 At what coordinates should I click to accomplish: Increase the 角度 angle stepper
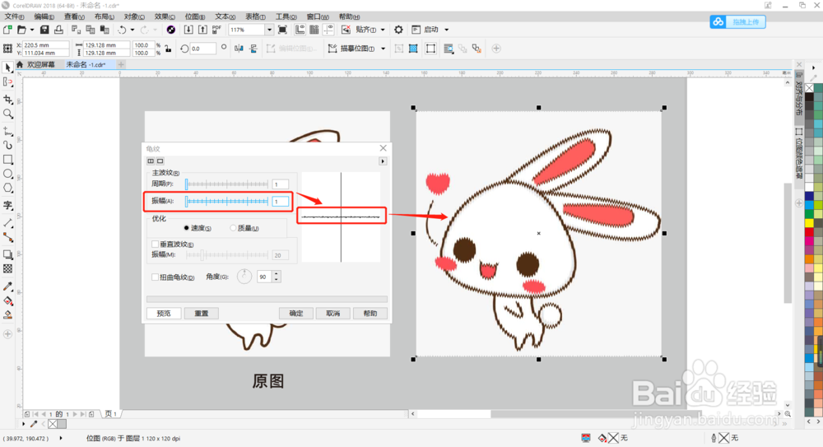coord(276,273)
